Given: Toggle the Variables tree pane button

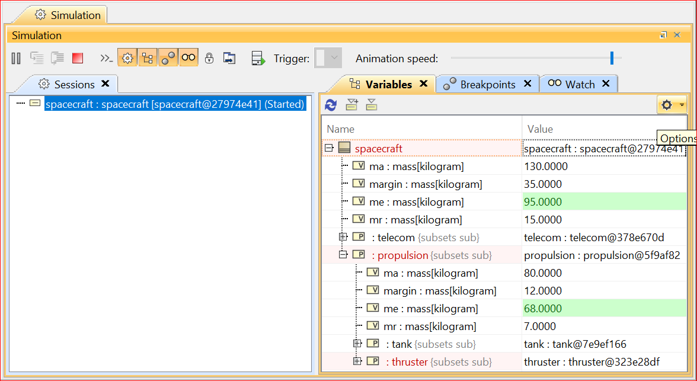Looking at the screenshot, I should click(147, 58).
